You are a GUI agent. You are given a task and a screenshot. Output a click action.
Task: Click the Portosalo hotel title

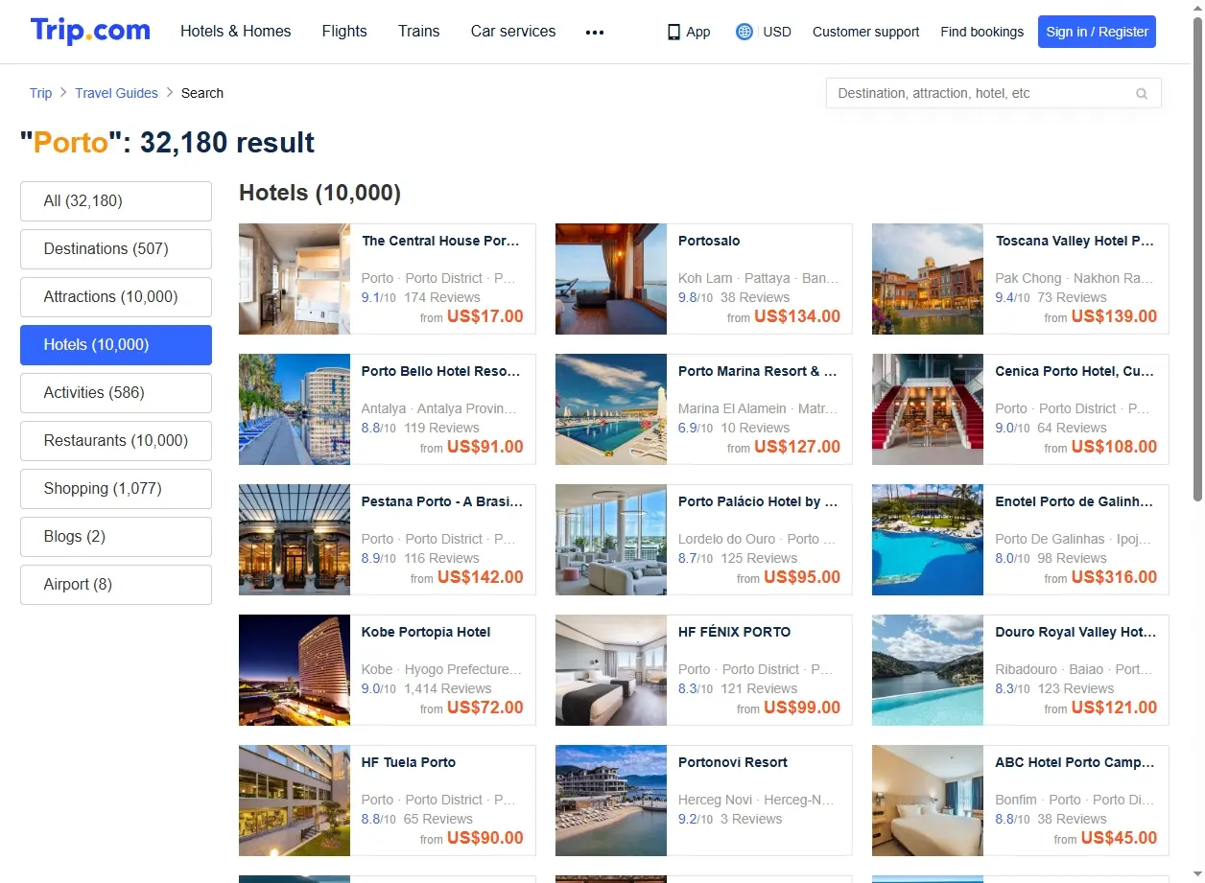click(709, 241)
